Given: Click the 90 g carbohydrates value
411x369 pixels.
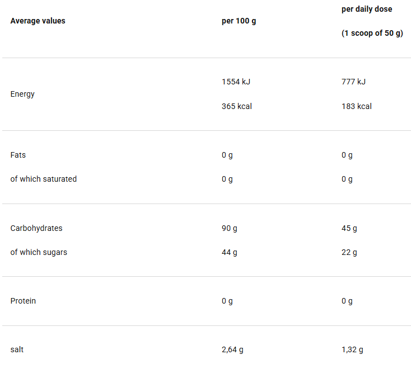Looking at the screenshot, I should tap(230, 228).
